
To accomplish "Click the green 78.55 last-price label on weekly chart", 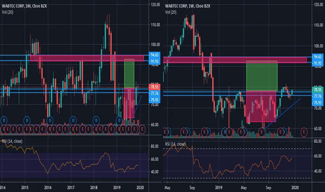I will 318,90.
